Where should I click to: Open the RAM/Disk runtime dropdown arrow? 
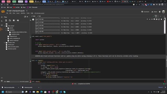tap(161, 16)
